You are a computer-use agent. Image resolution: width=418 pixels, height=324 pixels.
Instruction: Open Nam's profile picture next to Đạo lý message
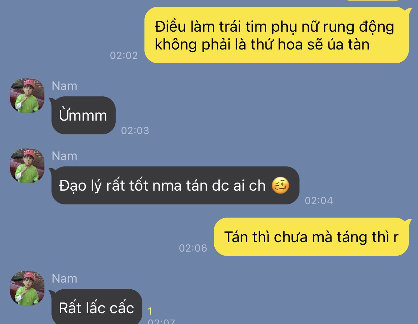(27, 166)
